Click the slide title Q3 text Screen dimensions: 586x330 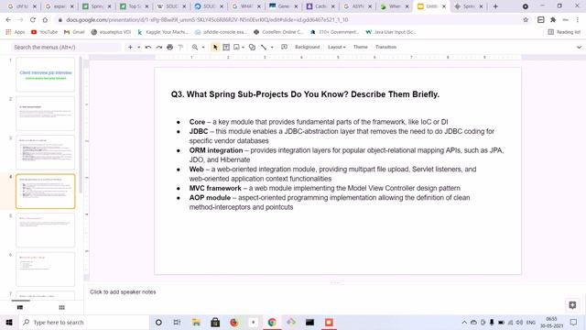pyautogui.click(x=305, y=94)
